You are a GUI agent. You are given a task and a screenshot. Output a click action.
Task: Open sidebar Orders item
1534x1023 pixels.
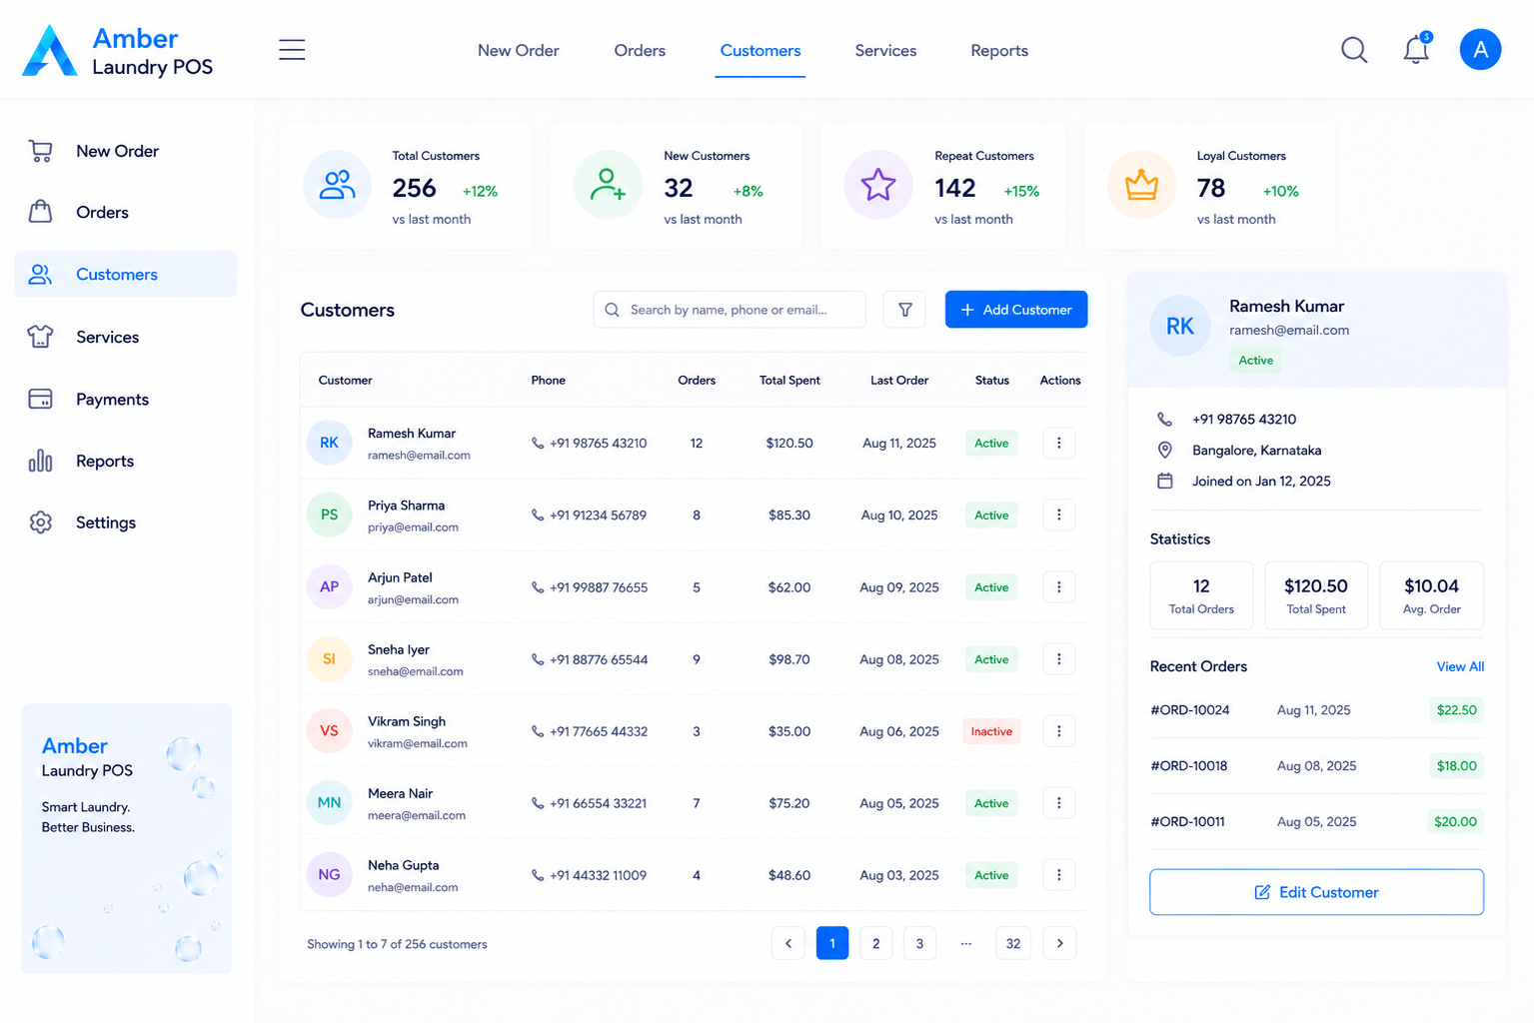(x=126, y=212)
